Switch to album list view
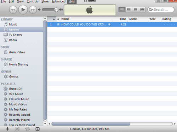Image resolution: width=177 pixels, height=132 pixels. coord(129,10)
